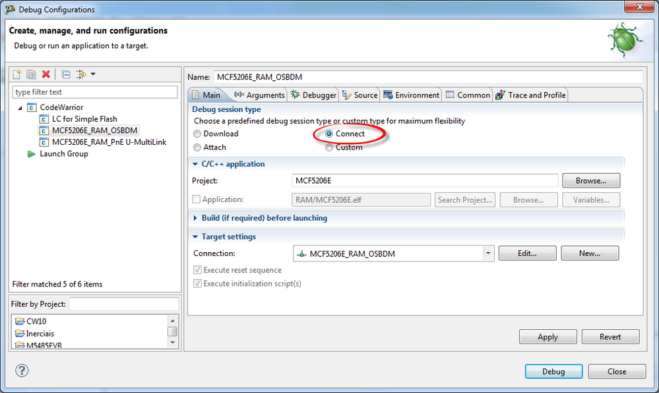Click the Launch Group green arrow icon
The width and height of the screenshot is (659, 393).
[x=31, y=154]
